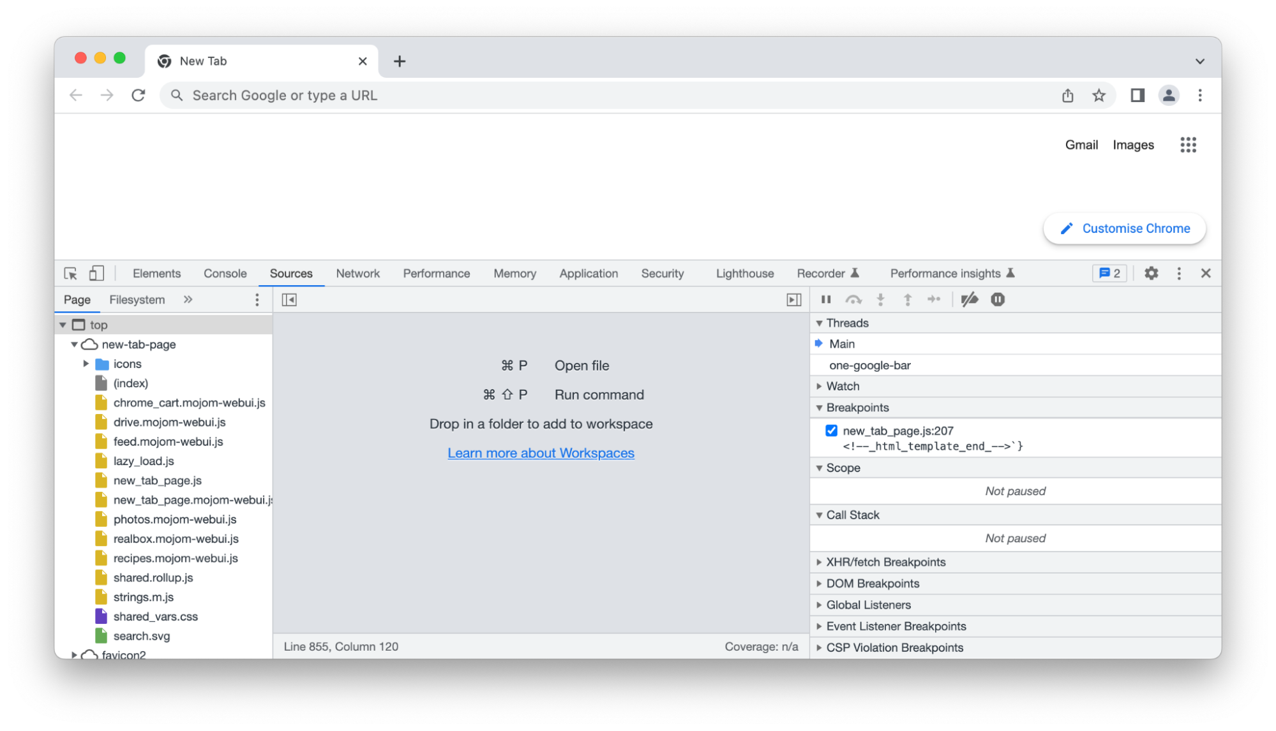Open lazy_load.js in file tree
This screenshot has height=731, width=1276.
click(x=143, y=461)
